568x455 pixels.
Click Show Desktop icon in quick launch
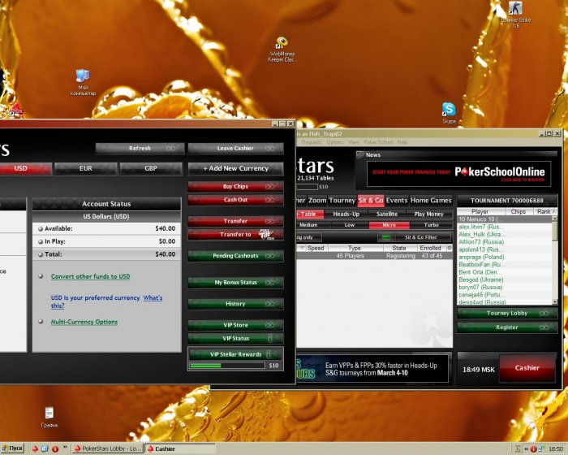(x=45, y=448)
